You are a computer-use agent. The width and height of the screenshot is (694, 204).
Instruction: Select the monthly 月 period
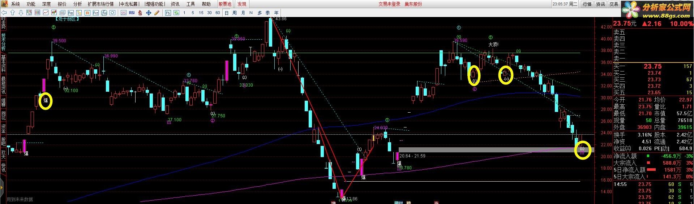243,13
